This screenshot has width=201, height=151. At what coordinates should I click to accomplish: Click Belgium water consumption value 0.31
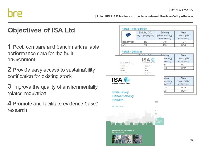click(x=183, y=65)
